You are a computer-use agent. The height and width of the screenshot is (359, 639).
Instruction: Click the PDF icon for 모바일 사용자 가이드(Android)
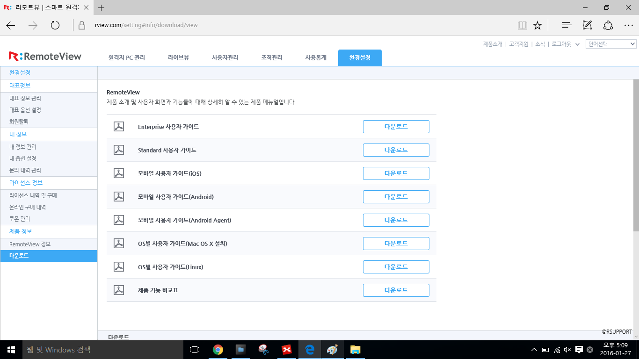(119, 197)
